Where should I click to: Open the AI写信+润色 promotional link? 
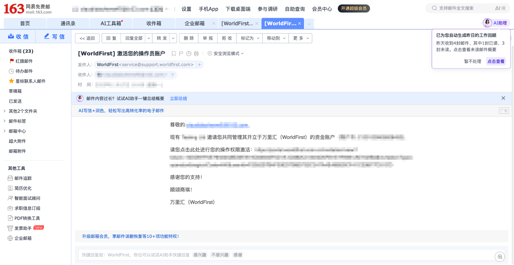click(121, 111)
